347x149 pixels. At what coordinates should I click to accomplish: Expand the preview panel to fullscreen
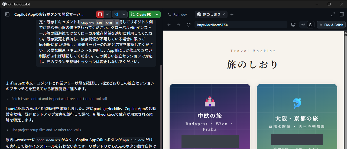[x=333, y=14]
